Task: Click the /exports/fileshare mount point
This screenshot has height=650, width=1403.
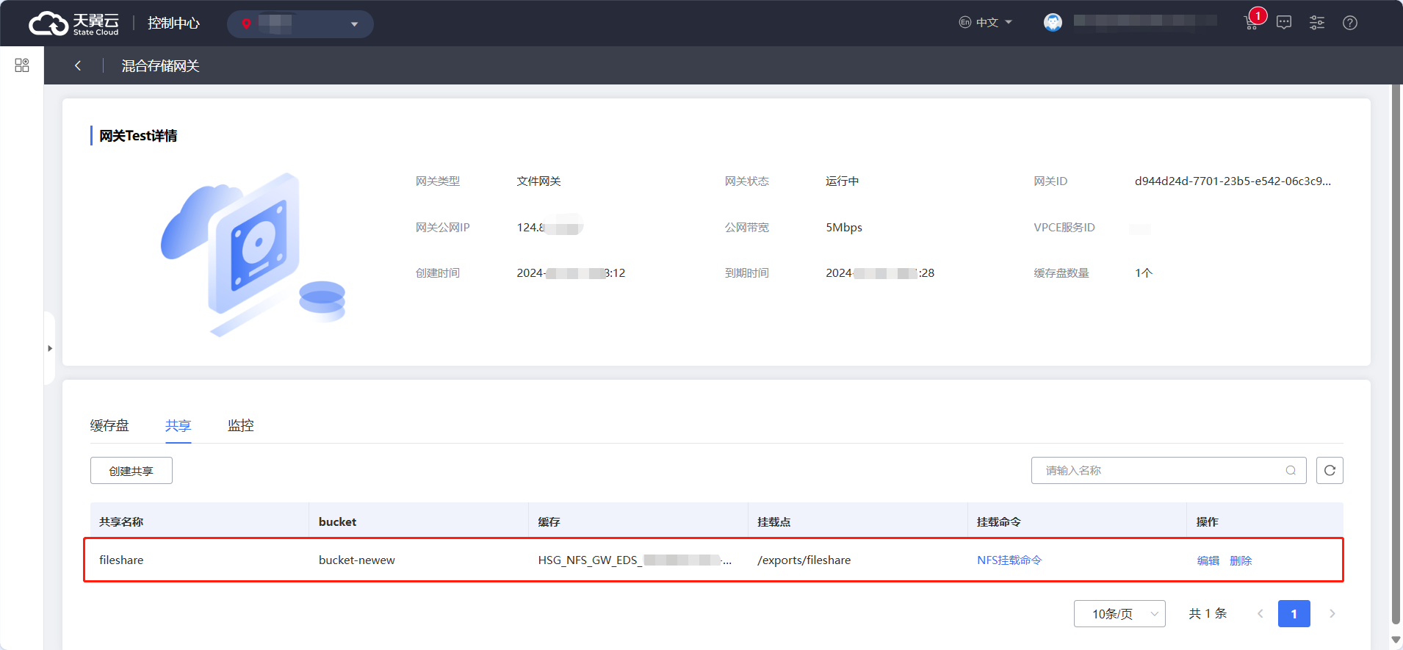Action: coord(804,560)
